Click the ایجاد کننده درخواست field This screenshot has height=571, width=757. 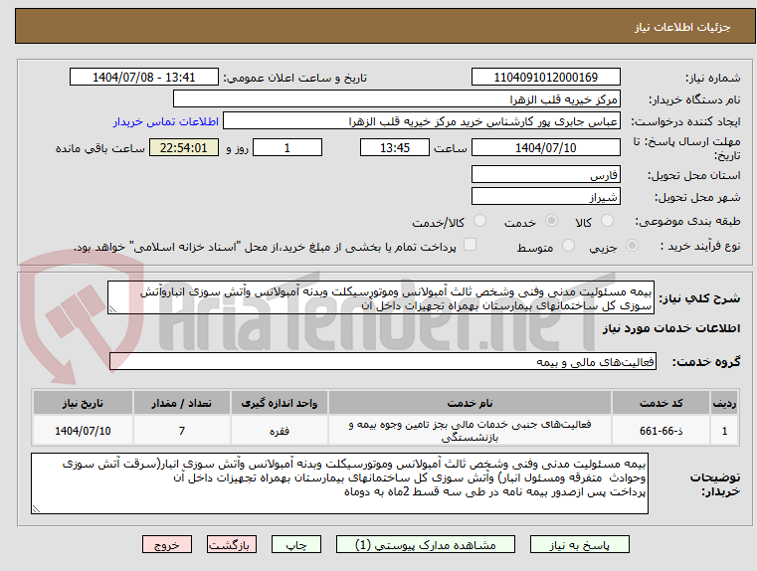coord(422,121)
